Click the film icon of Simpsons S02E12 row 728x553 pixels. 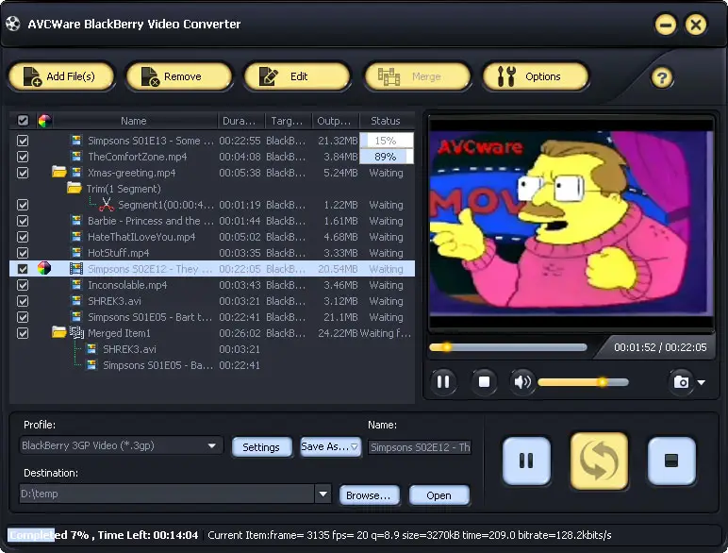[76, 268]
